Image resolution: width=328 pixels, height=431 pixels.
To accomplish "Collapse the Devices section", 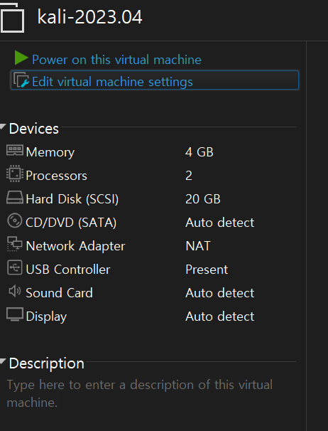I will (x=3, y=127).
